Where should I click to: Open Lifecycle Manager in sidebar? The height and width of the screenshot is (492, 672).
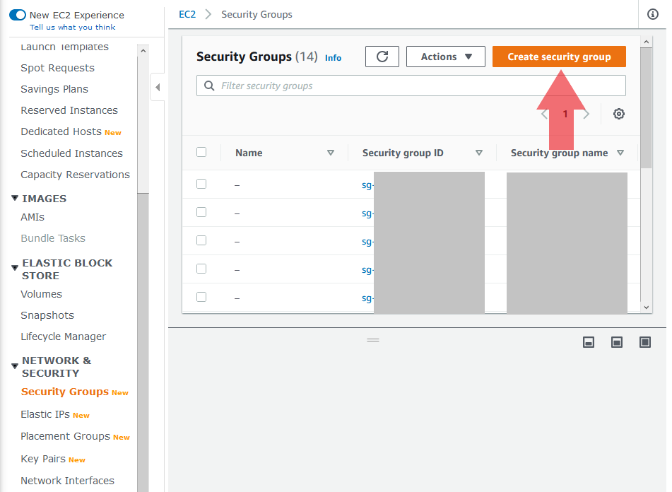pyautogui.click(x=63, y=337)
